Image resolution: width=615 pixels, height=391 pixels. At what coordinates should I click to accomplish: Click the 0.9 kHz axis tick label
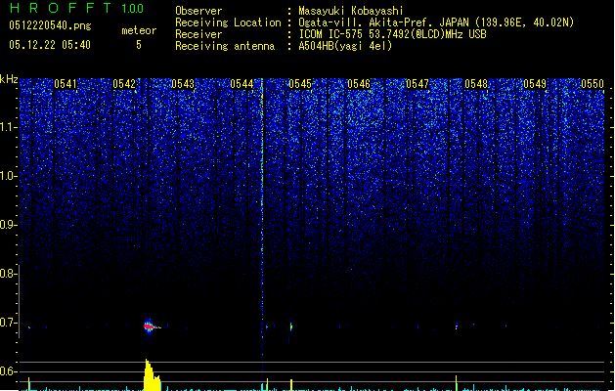pyautogui.click(x=8, y=225)
